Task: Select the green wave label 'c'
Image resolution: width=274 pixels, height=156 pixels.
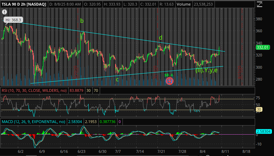Action: tap(117, 79)
